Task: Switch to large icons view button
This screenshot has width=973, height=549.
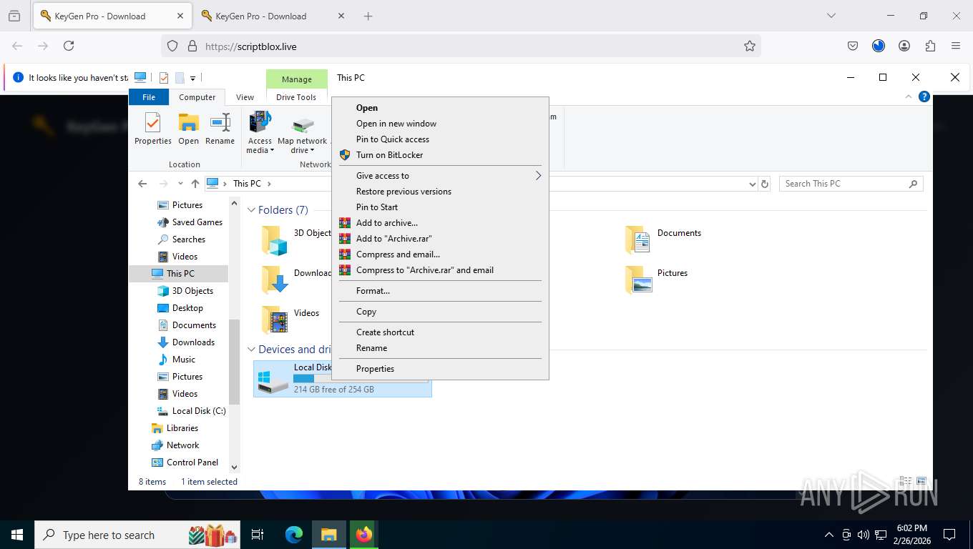Action: (921, 482)
